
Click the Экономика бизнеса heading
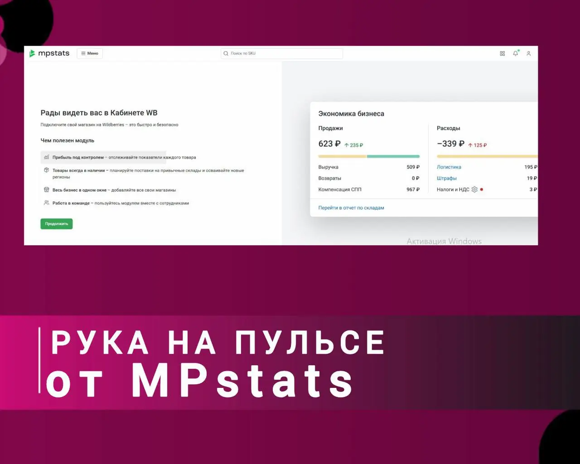tap(351, 114)
